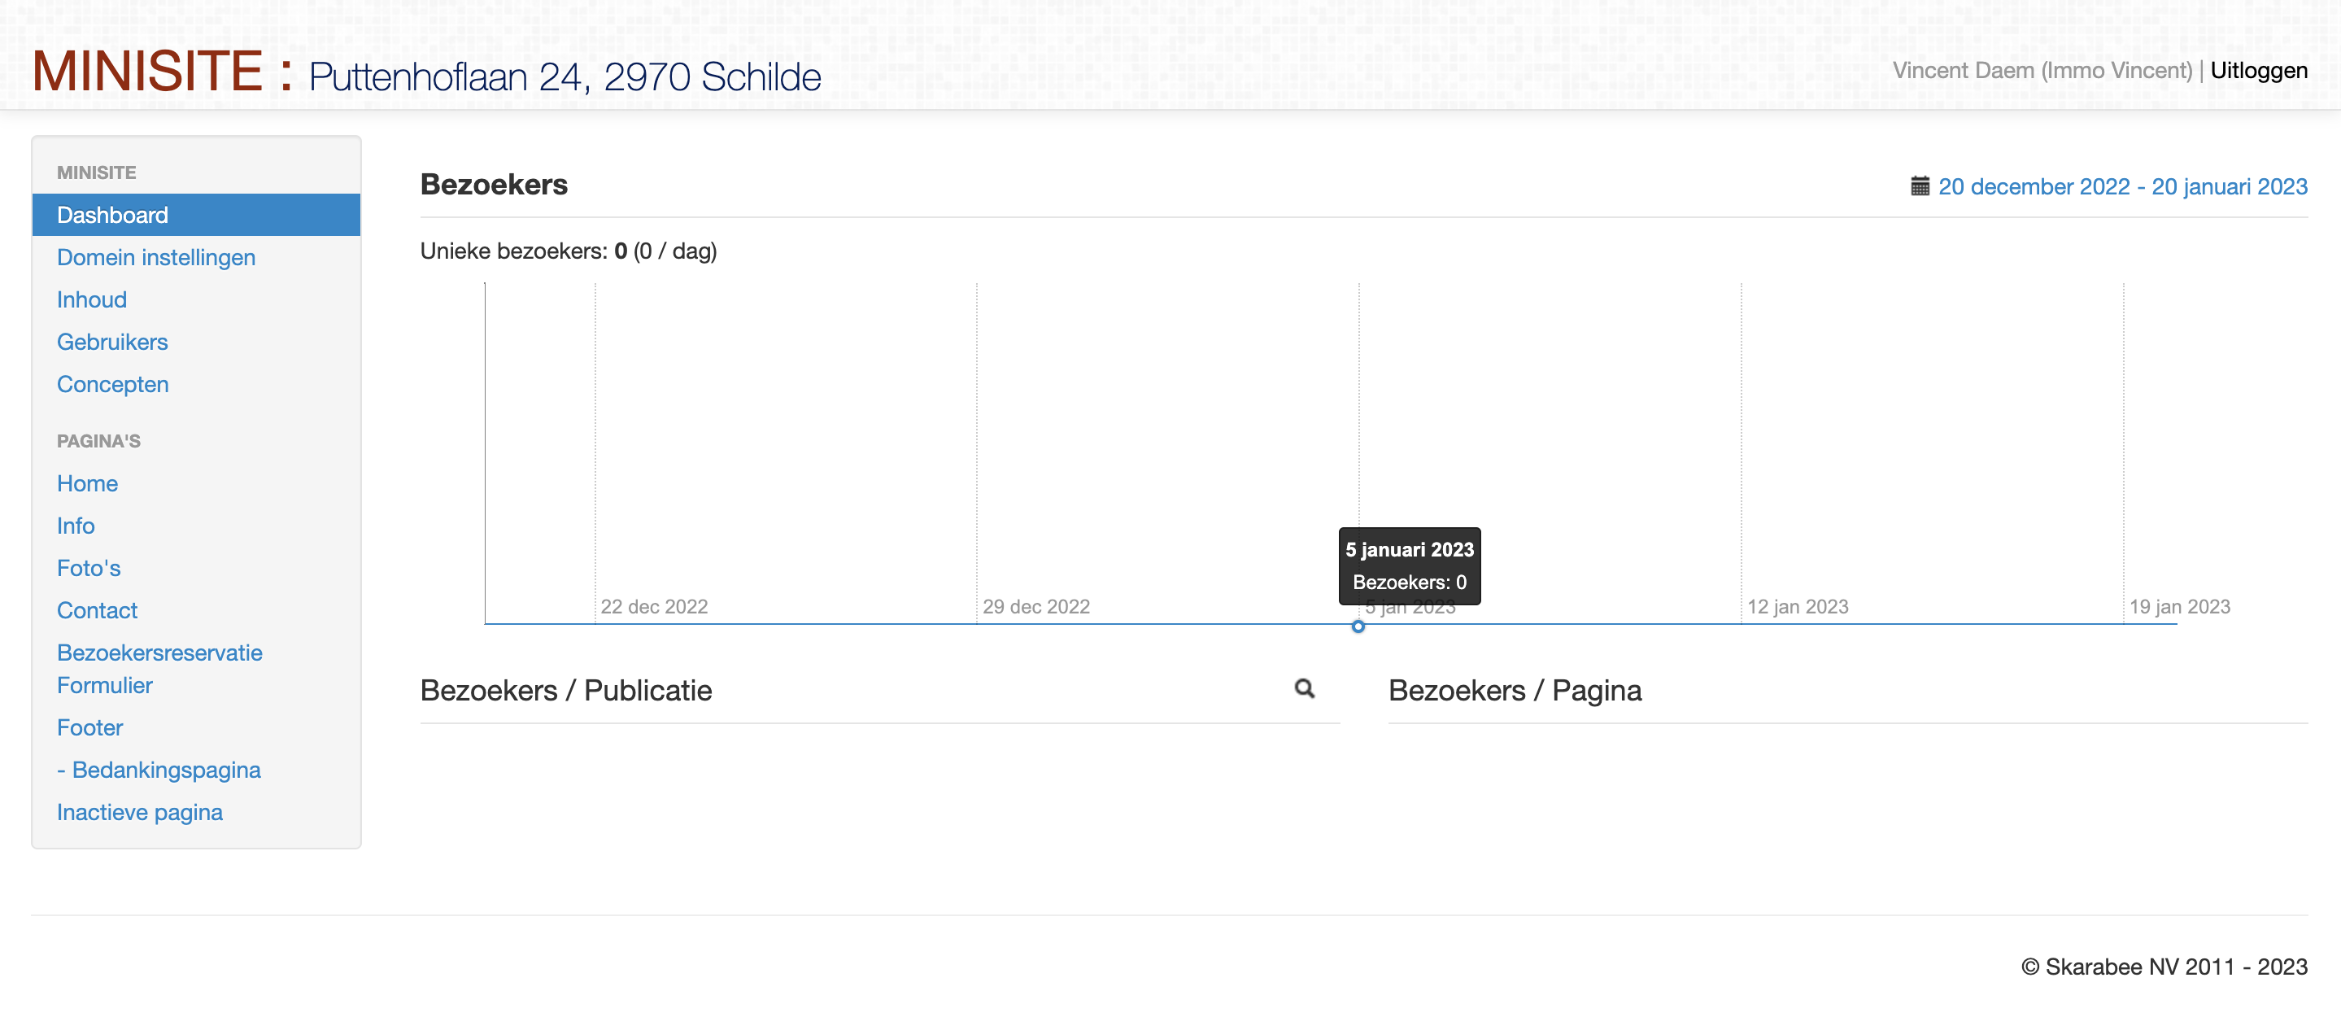
Task: Click the magnifier icon in Bezoekers / Publicatie
Action: tap(1304, 689)
